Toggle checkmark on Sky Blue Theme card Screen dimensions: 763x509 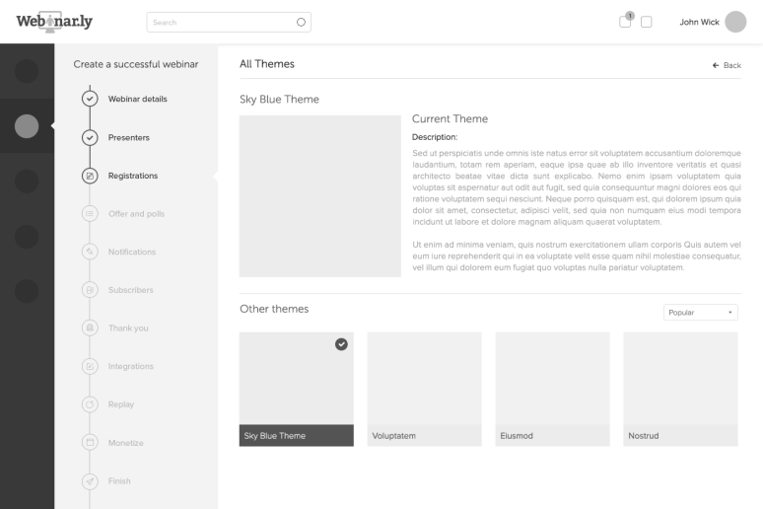click(341, 344)
